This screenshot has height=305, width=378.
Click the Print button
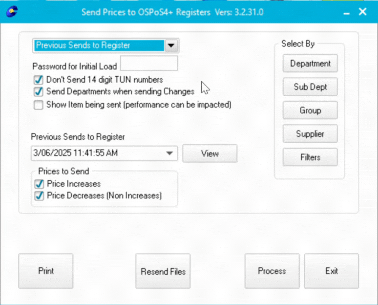pyautogui.click(x=46, y=271)
